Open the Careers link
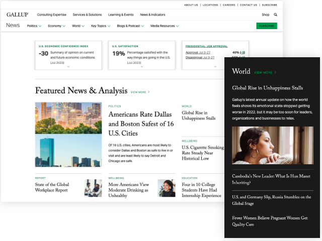The image size is (322, 241). (x=229, y=5)
